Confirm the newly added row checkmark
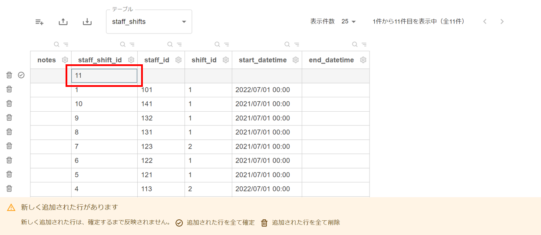The image size is (541, 235). click(21, 75)
